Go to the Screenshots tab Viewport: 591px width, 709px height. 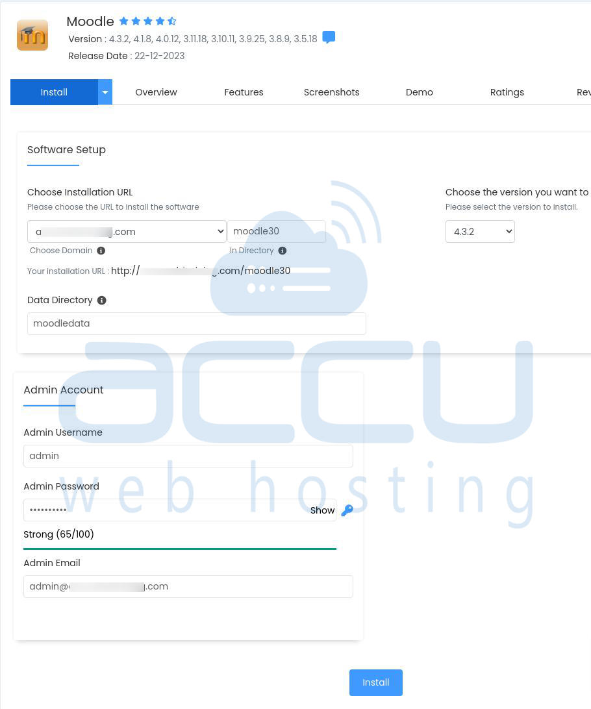[331, 92]
